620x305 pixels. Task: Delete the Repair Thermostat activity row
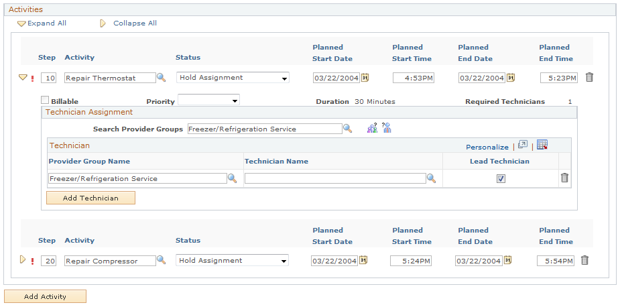point(589,77)
